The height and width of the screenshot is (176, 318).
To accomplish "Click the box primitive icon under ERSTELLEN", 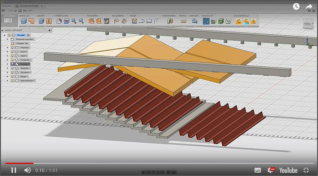I will click(x=24, y=21).
